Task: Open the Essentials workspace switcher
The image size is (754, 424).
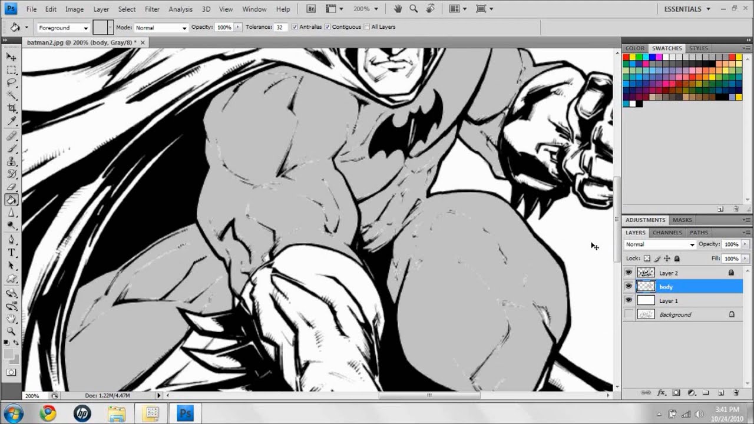Action: point(687,9)
